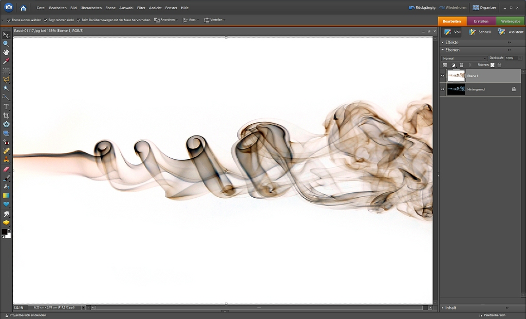526x319 pixels.
Task: Open the Datei menu
Action: [x=41, y=8]
